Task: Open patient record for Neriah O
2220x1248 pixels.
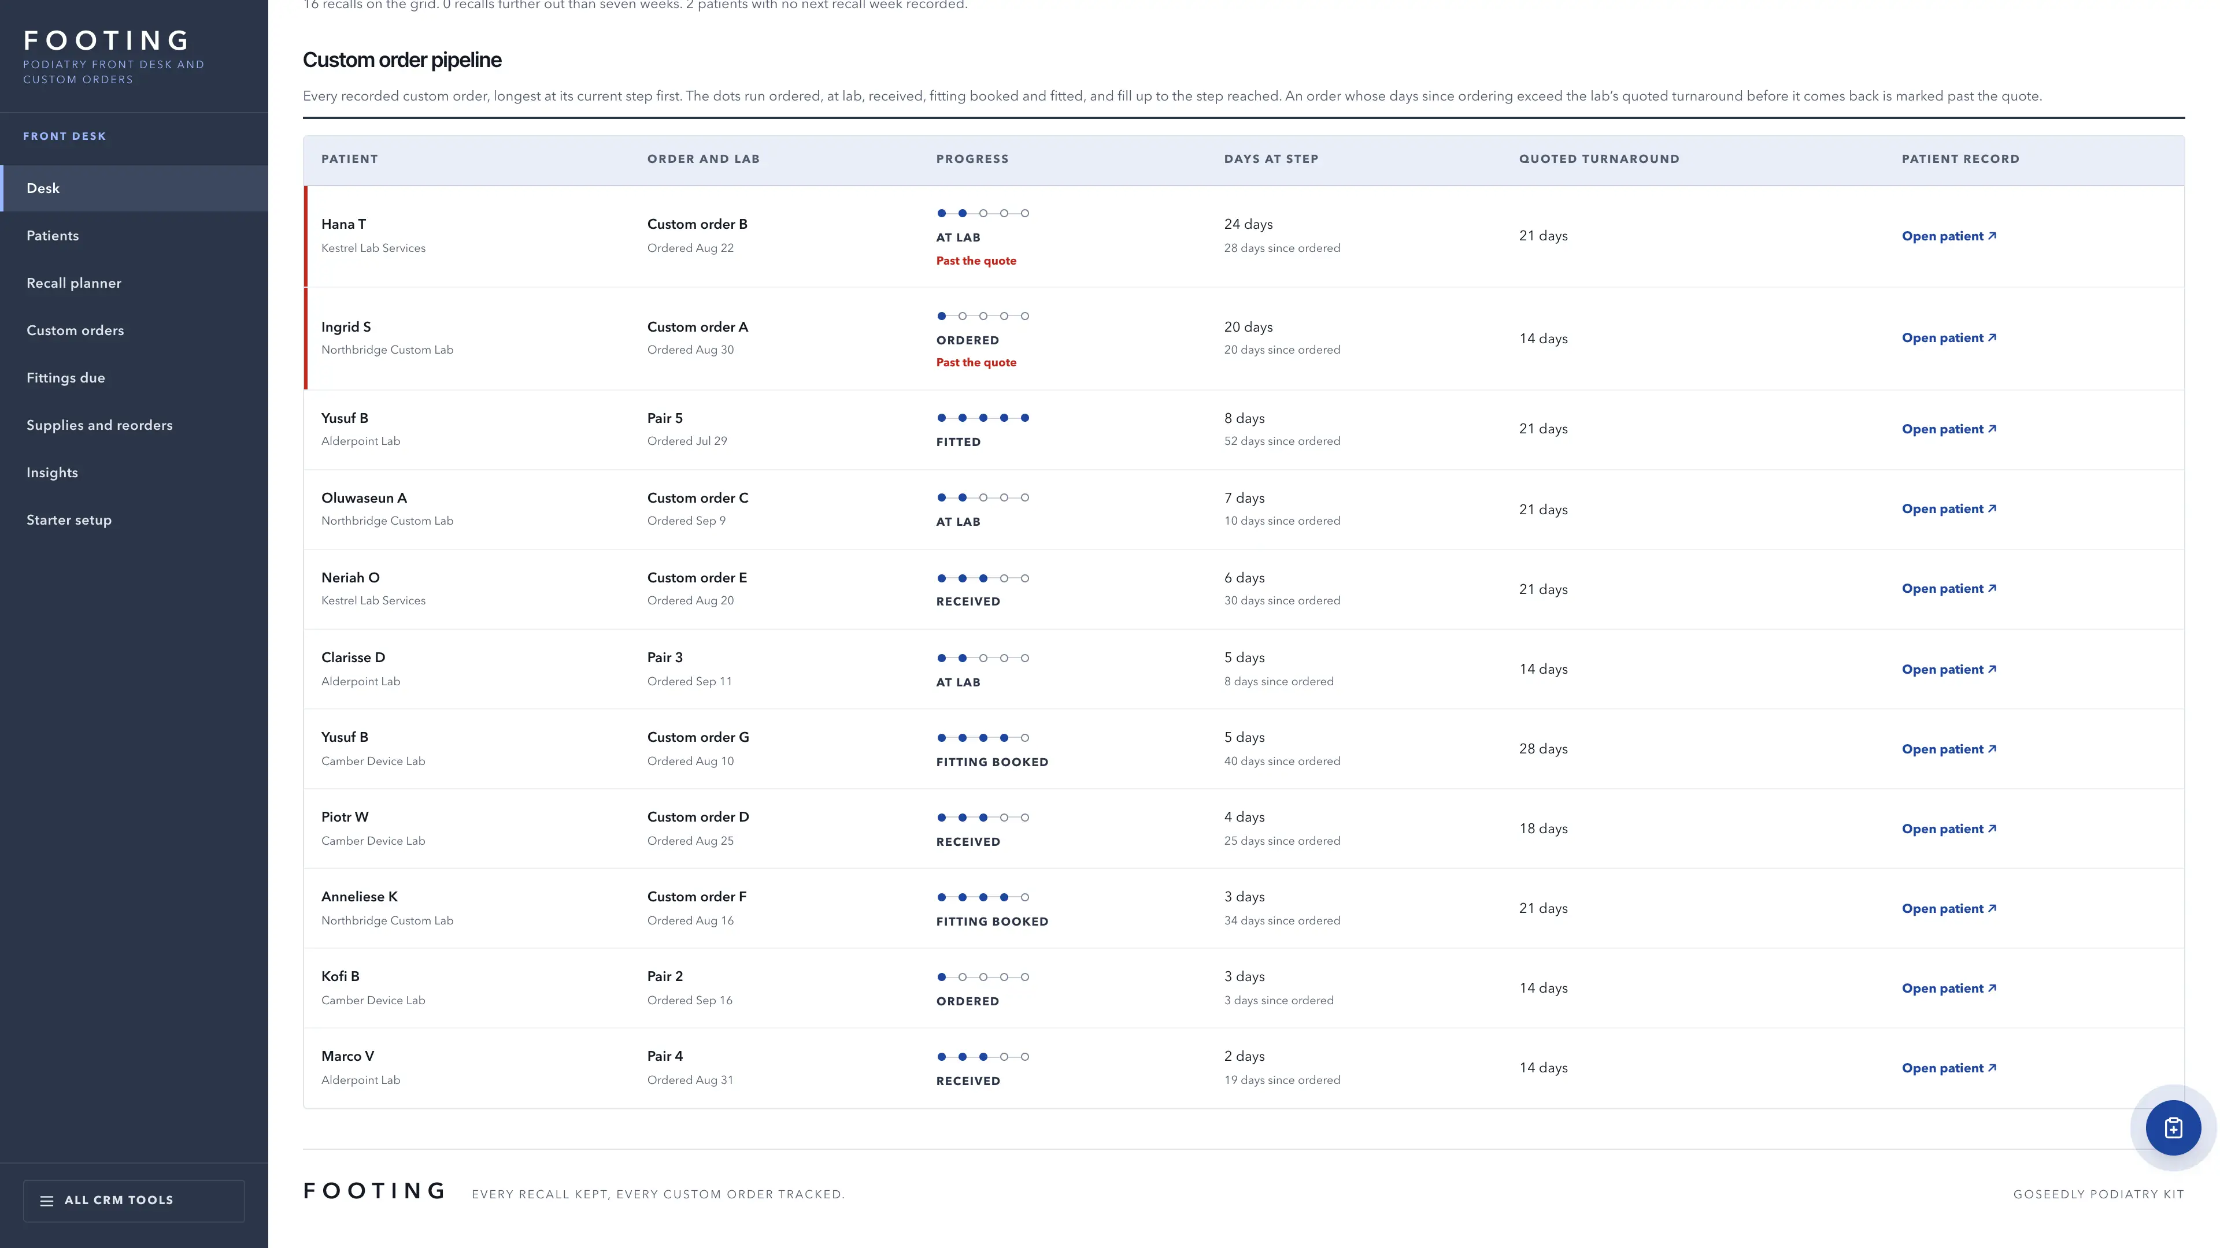Action: 1948,588
